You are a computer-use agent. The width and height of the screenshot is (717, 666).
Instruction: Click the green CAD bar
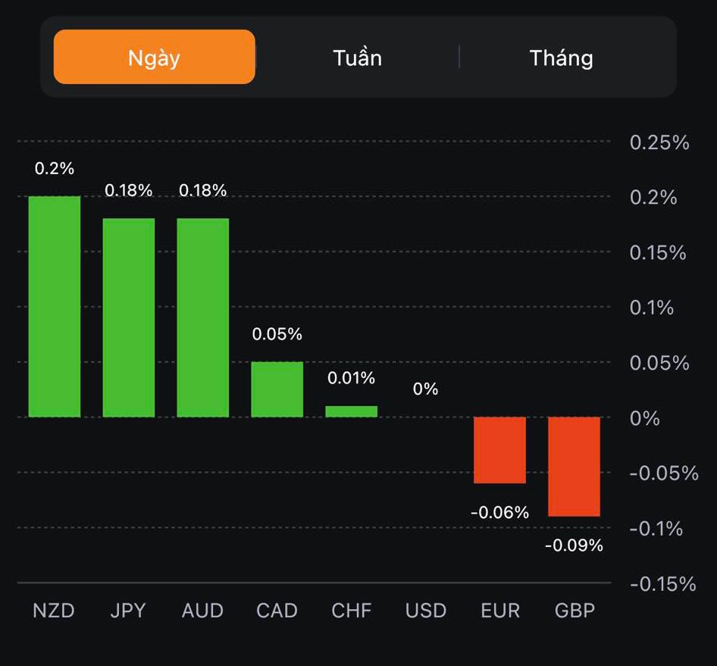[277, 389]
